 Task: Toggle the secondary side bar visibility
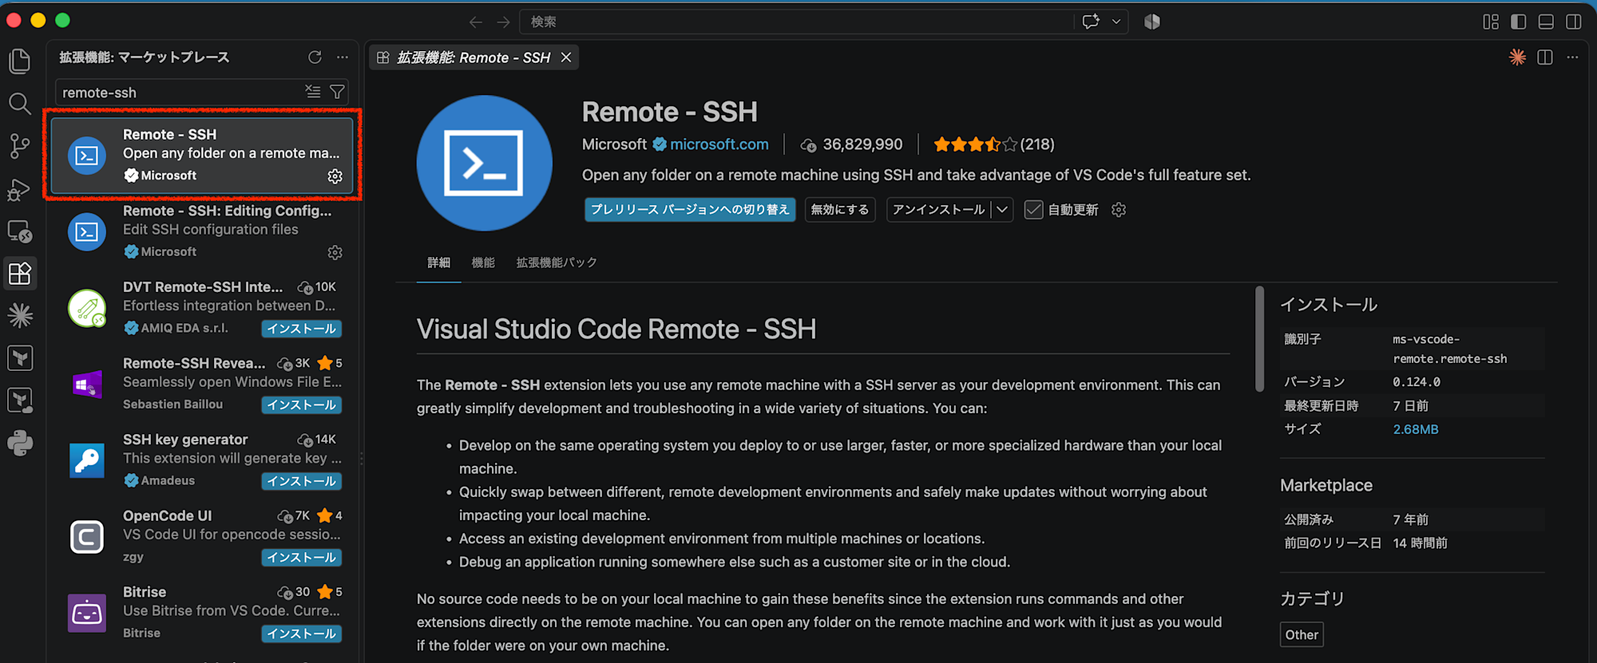1574,22
